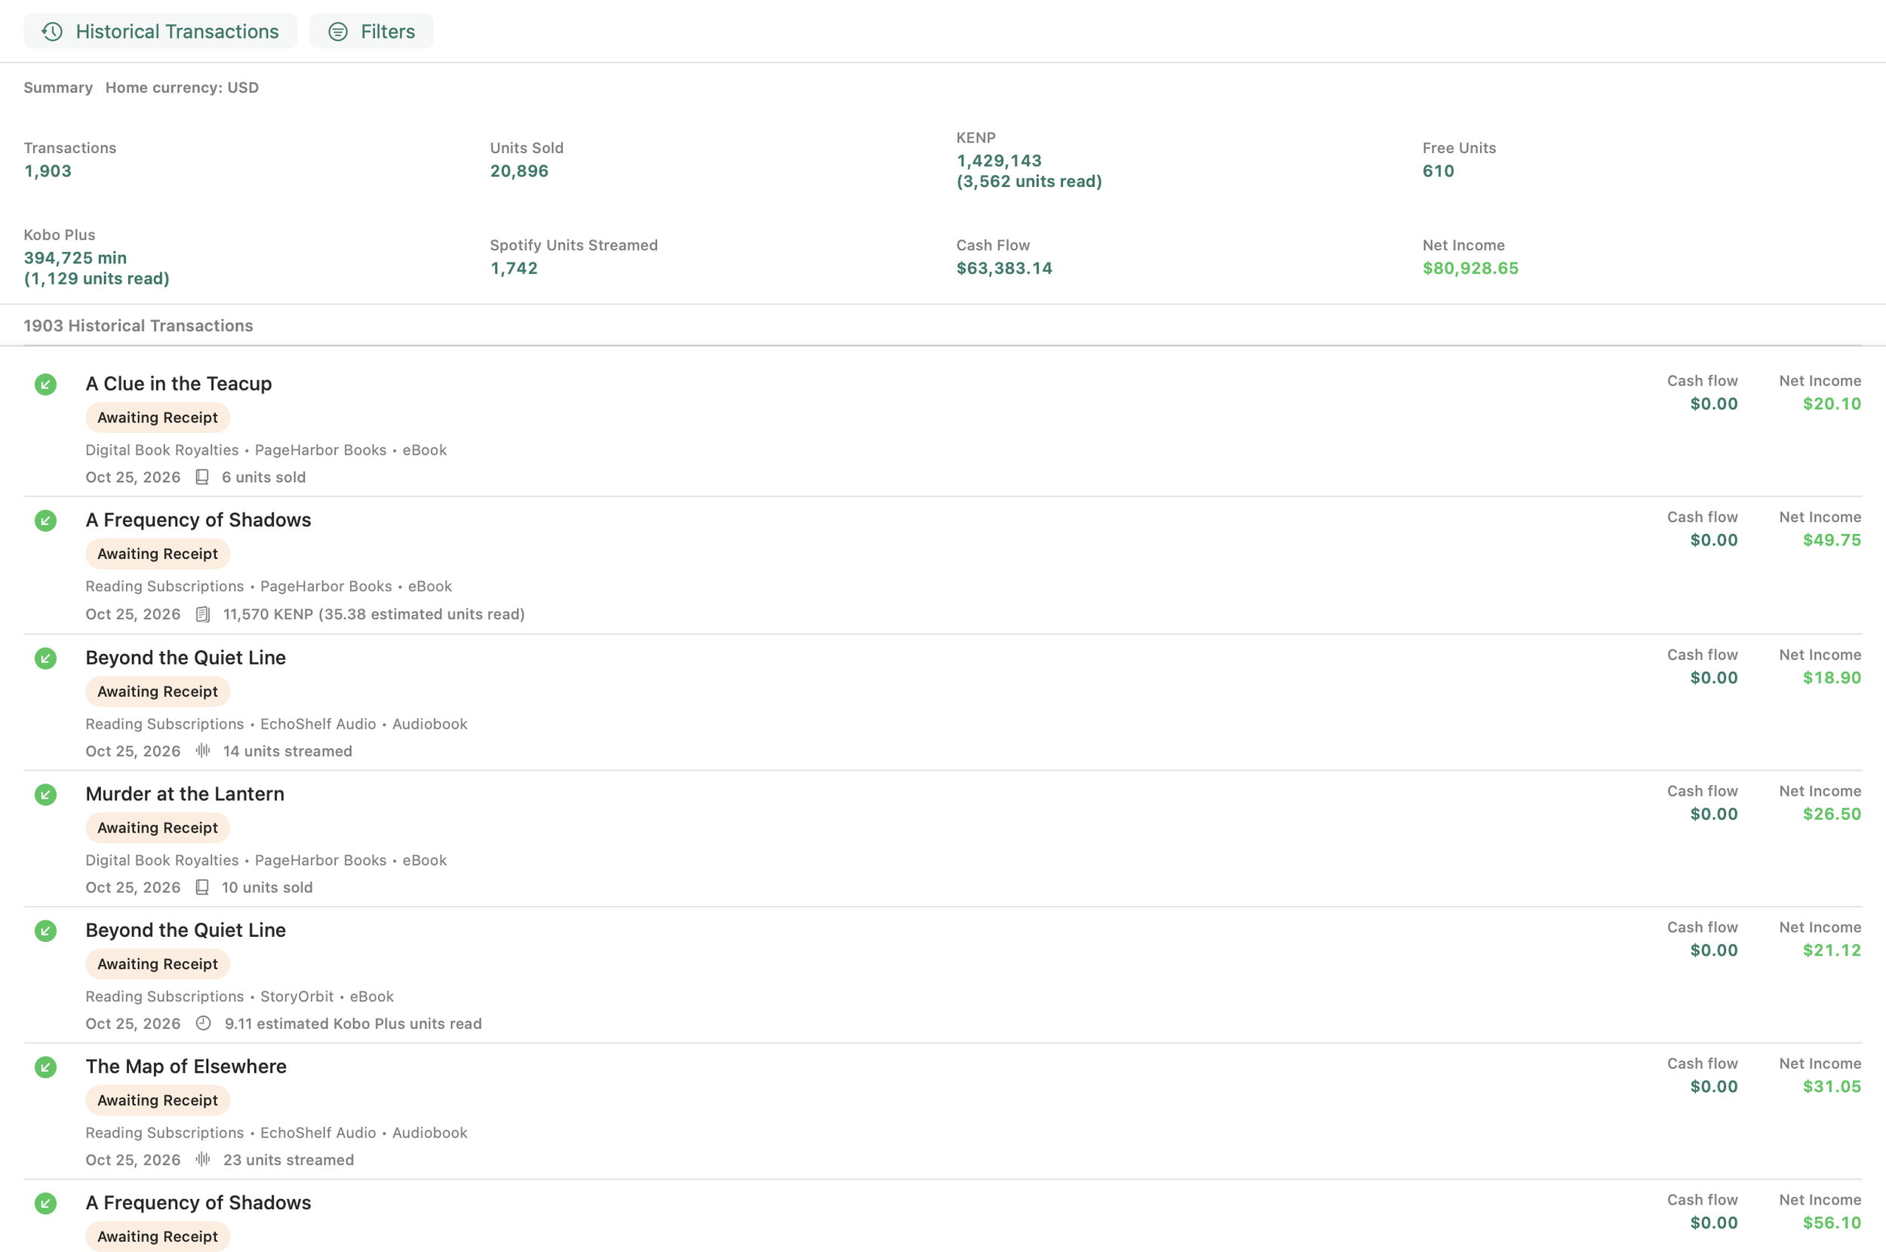Click the $63,383.14 Cash Flow summary value
This screenshot has width=1886, height=1252.
pyautogui.click(x=1003, y=269)
